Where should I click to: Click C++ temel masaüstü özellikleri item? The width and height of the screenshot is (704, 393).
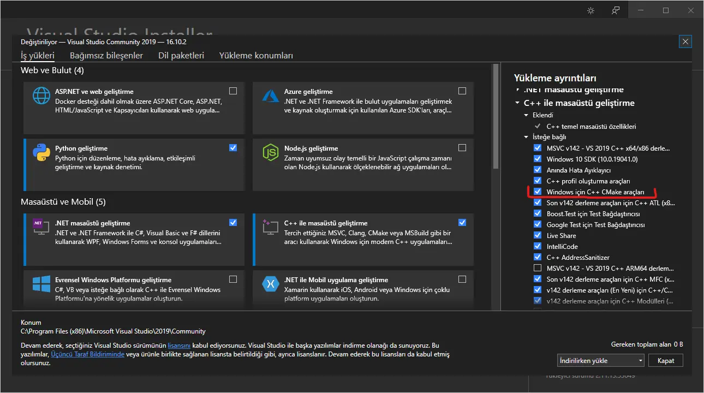tap(591, 126)
